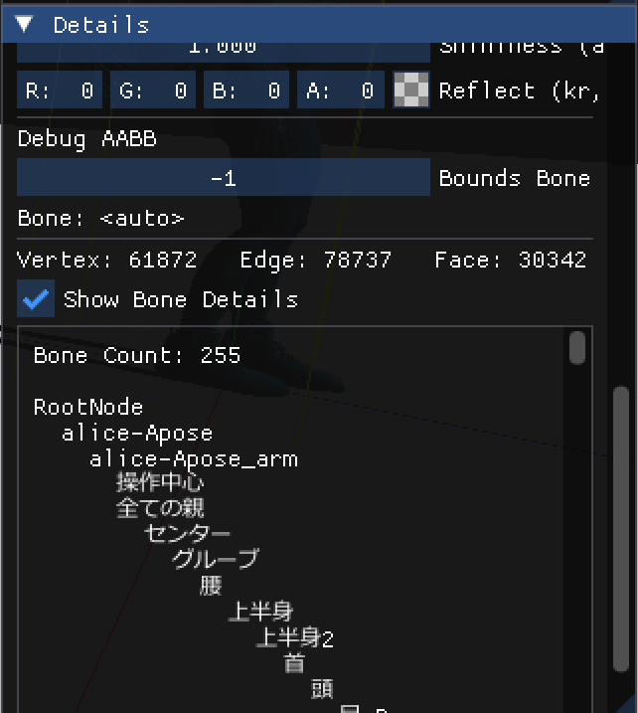Select the 頭 bone entry
This screenshot has width=638, height=713.
point(322,689)
